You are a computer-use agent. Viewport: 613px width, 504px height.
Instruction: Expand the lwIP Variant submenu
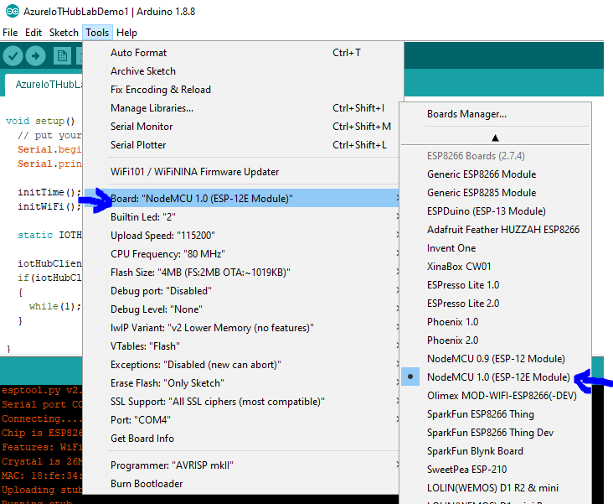coord(243,327)
